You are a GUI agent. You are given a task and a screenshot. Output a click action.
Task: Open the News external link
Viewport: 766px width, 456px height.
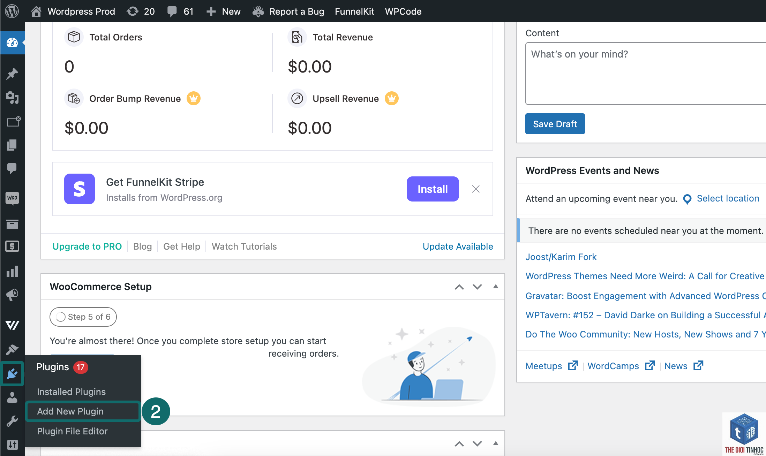pyautogui.click(x=683, y=366)
